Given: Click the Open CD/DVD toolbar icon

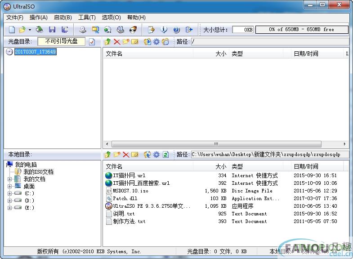Looking at the screenshot, I should pos(40,30).
